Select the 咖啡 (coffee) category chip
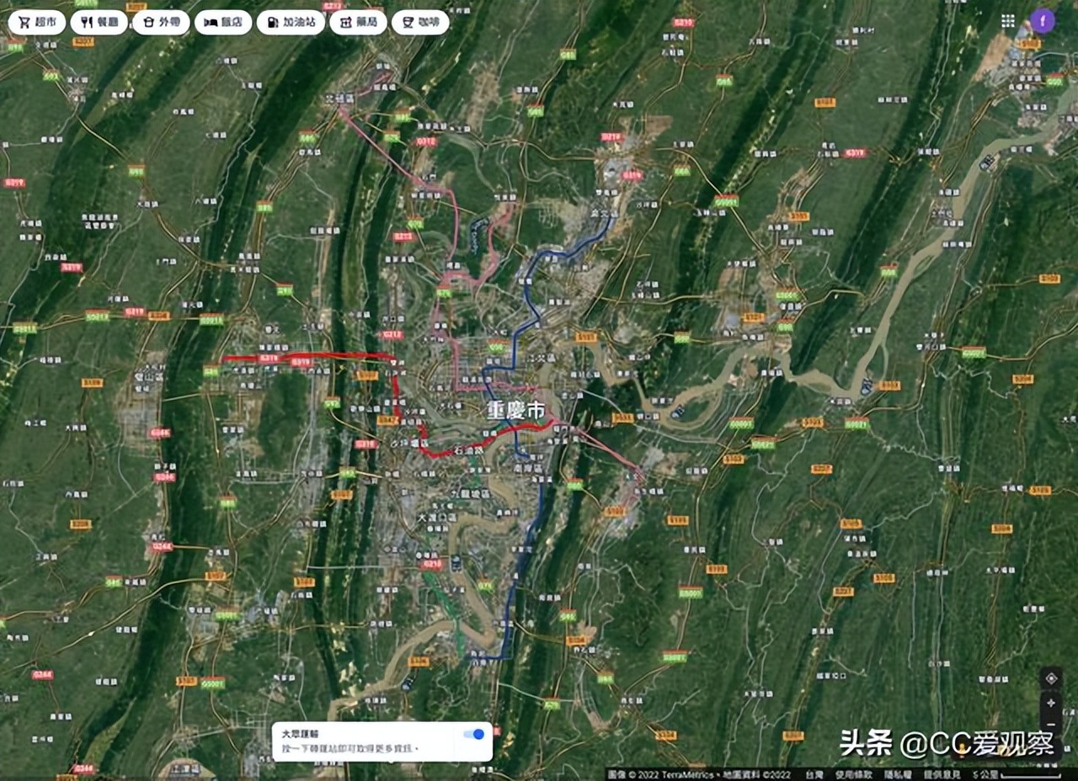This screenshot has width=1078, height=781. pyautogui.click(x=421, y=23)
